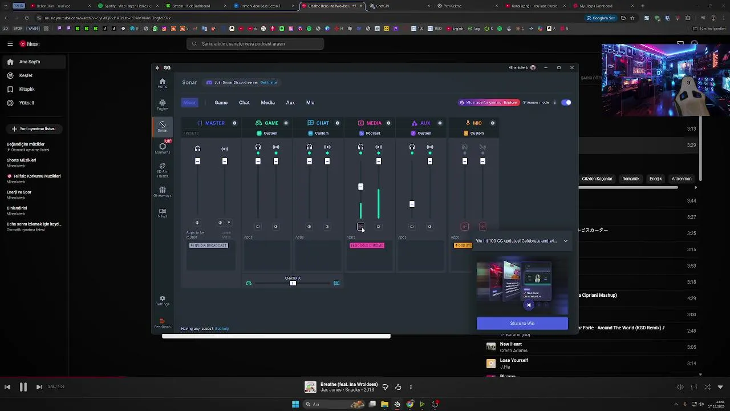Screen dimensions: 730x411
Task: Open GAME channel gear settings
Action: (286, 123)
